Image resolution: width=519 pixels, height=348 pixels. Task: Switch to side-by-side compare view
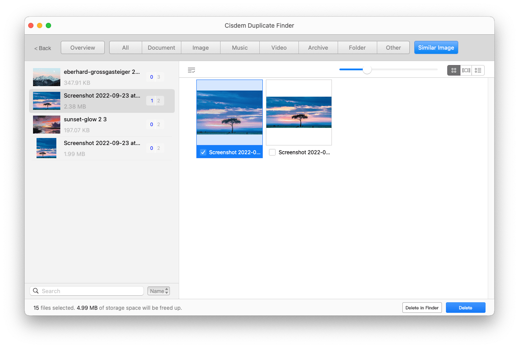click(466, 70)
